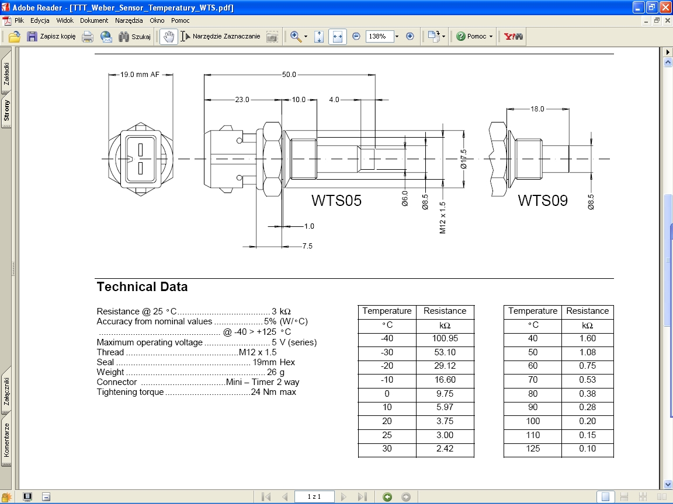673x504 pixels.
Task: Click the Yahoo toolbar icon
Action: [514, 36]
